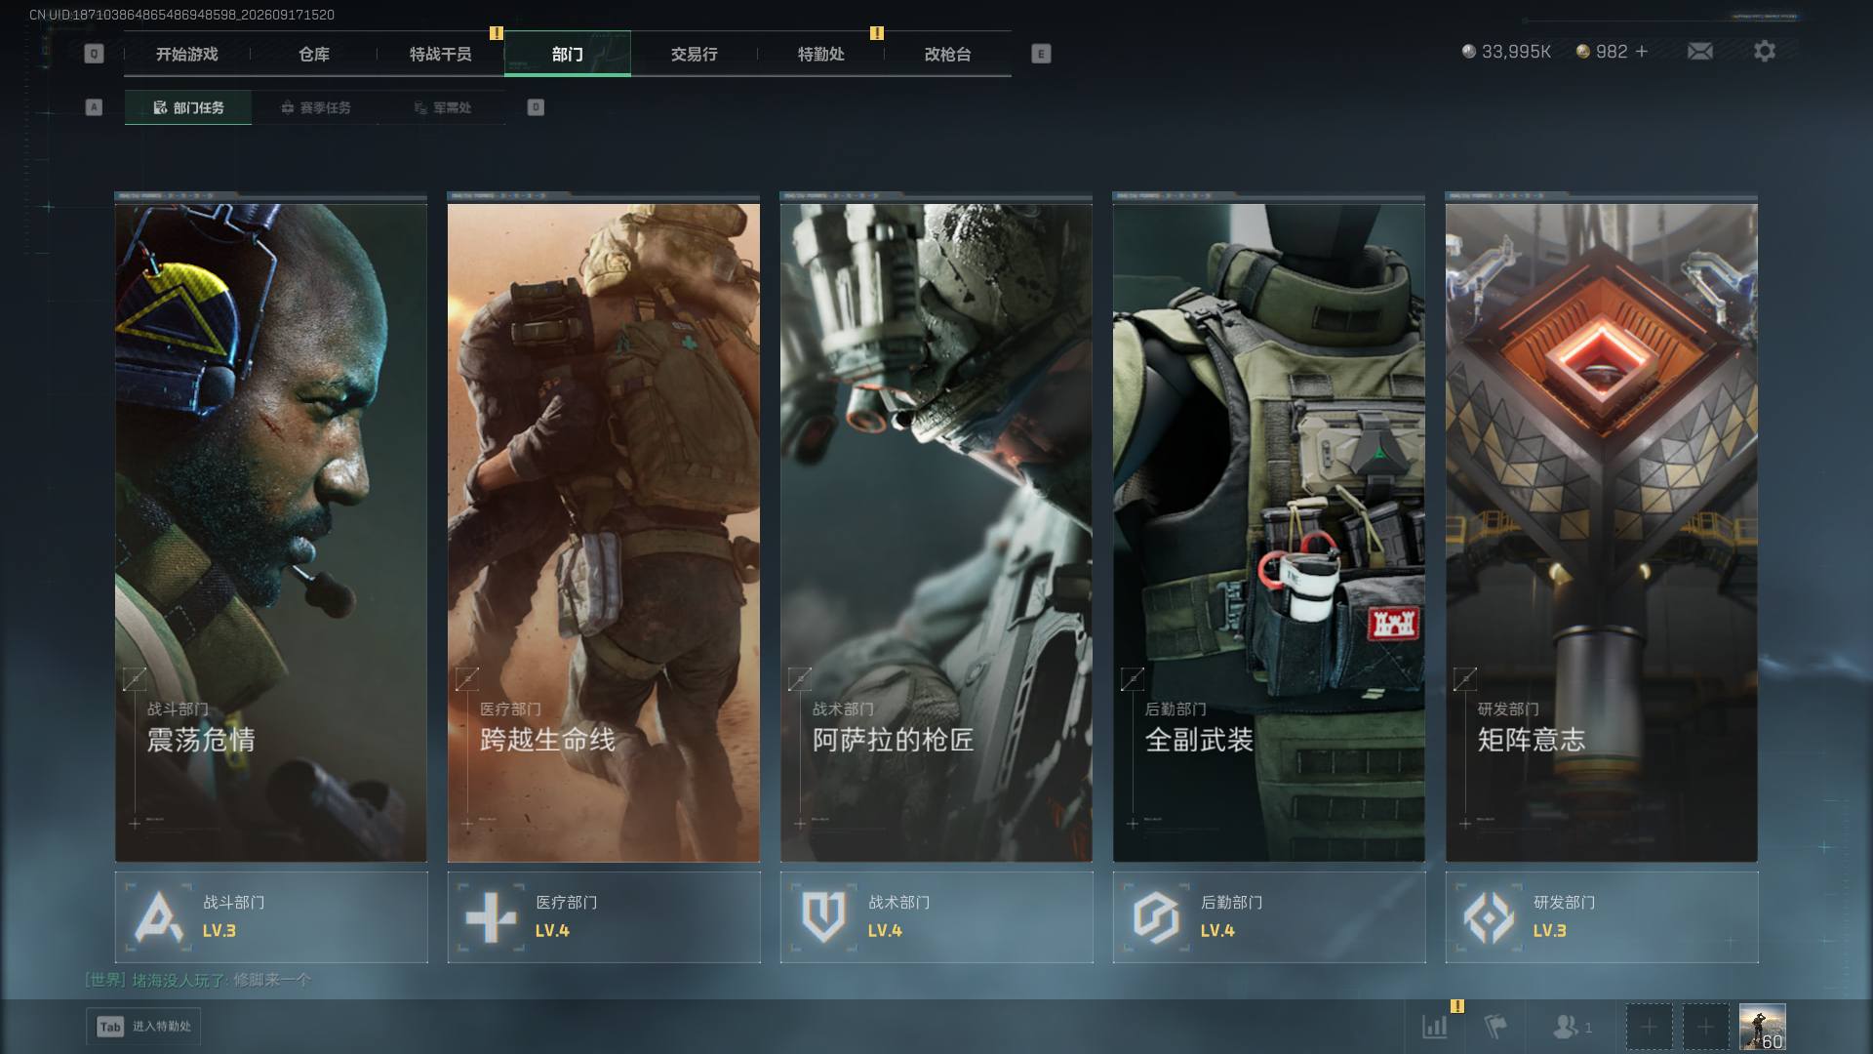
Task: Click the 战斗部门 LV.3 button
Action: [x=271, y=917]
